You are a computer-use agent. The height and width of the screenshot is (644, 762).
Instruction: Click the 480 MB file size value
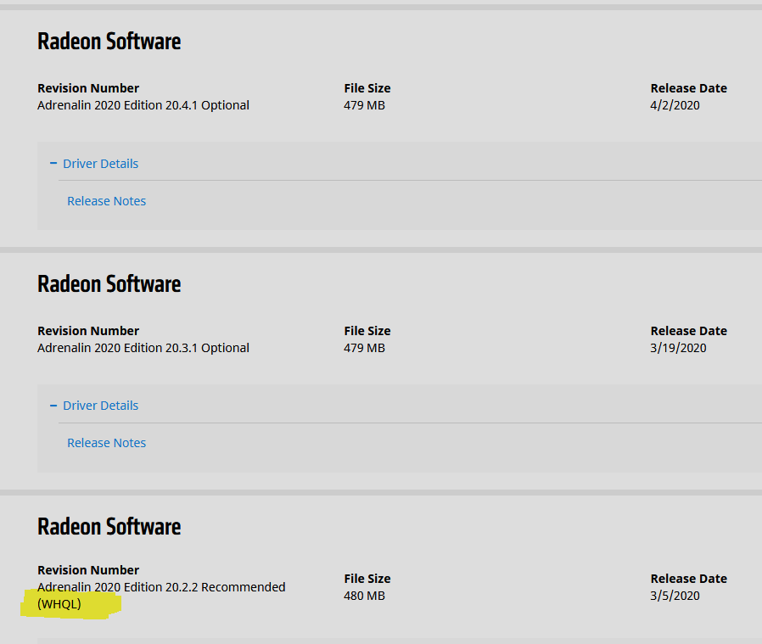pos(364,596)
